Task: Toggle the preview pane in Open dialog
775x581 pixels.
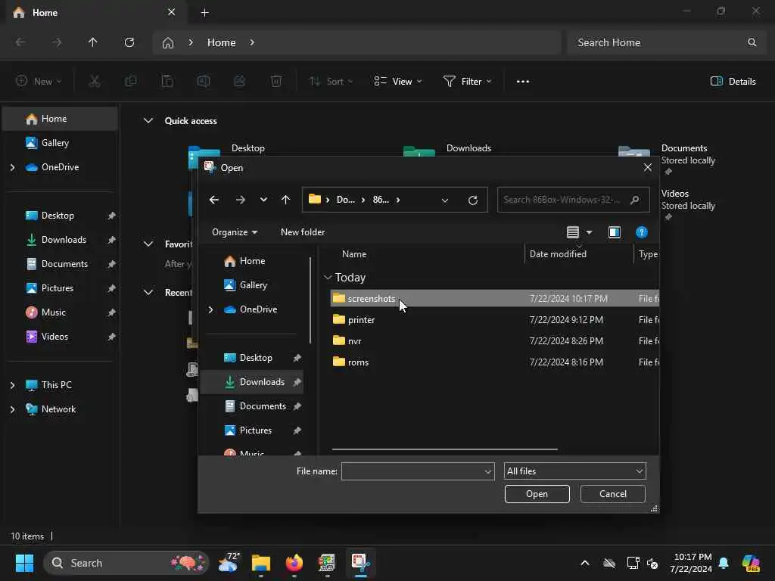Action: click(x=615, y=232)
